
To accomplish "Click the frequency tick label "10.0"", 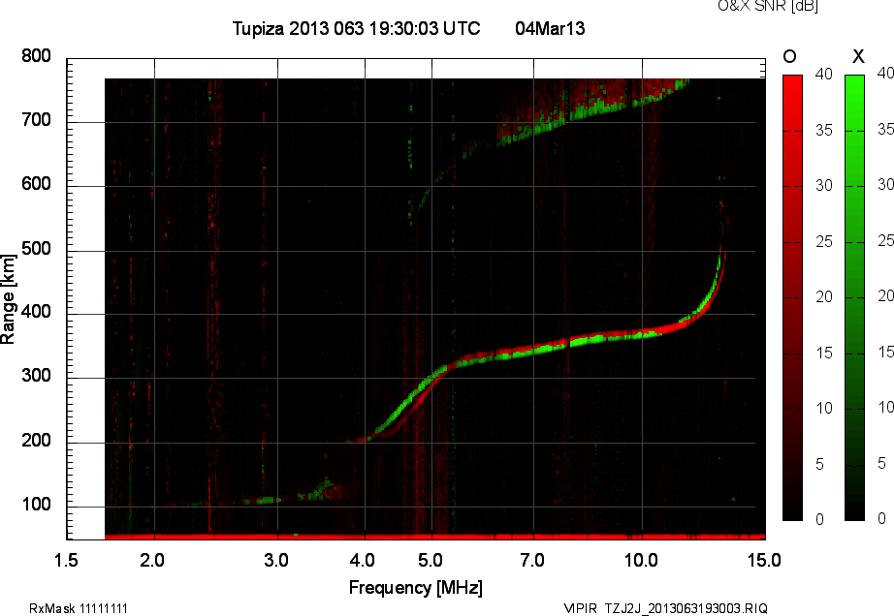I will [x=641, y=561].
